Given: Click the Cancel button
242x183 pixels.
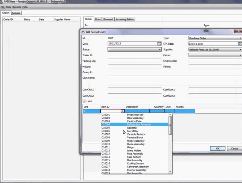Looking at the screenshot, I should (x=235, y=149).
